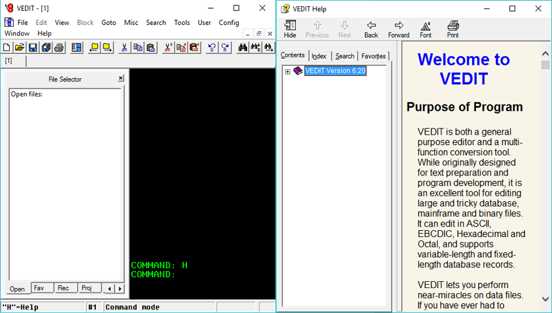Click the Paste clipboard icon
The width and height of the screenshot is (552, 313).
150,47
